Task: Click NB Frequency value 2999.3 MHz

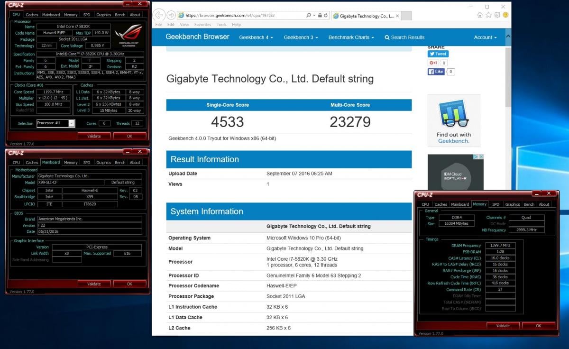Action: pyautogui.click(x=527, y=230)
